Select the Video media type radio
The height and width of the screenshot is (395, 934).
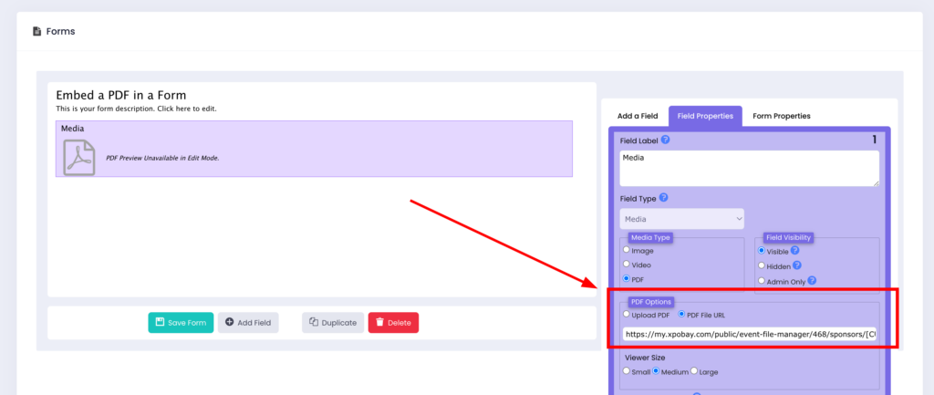tap(626, 265)
